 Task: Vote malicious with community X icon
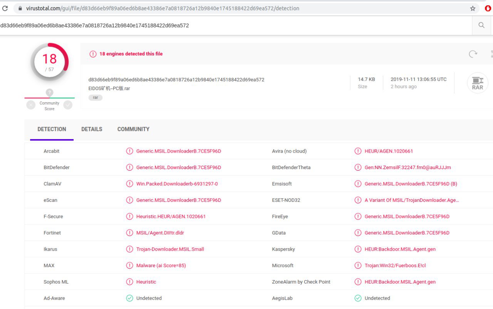pos(31,105)
